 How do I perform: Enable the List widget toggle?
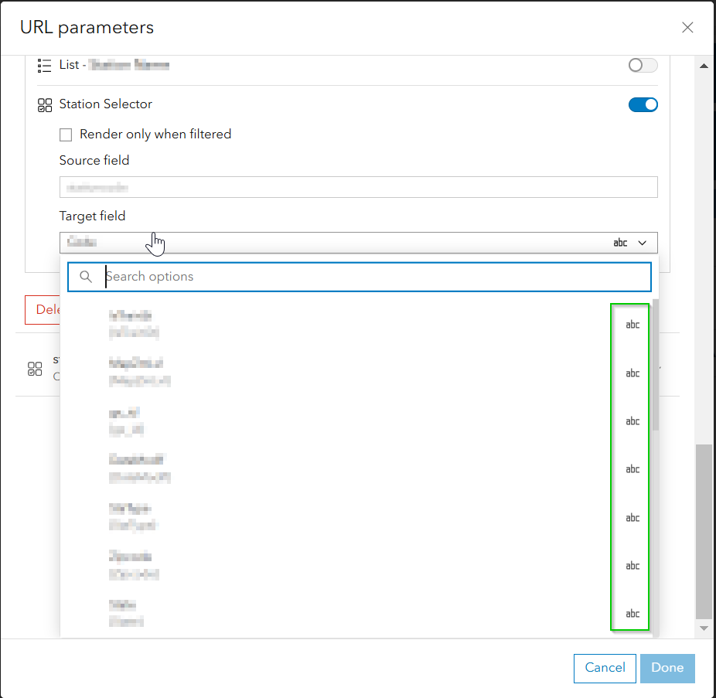[643, 65]
